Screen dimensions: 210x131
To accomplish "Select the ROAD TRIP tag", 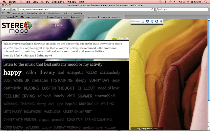I will [74, 120].
